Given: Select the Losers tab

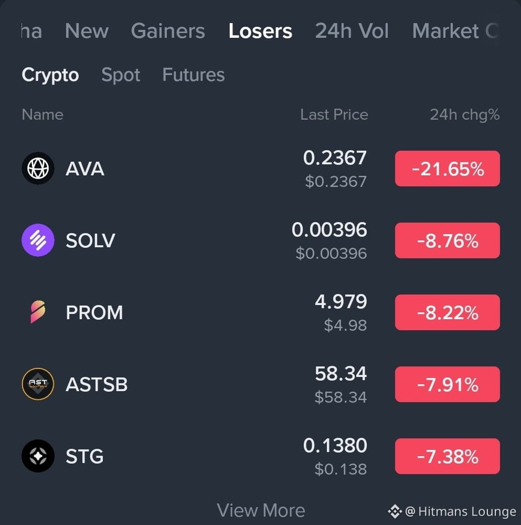Looking at the screenshot, I should [260, 31].
